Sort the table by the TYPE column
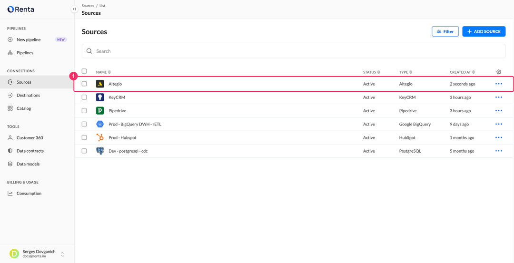This screenshot has width=514, height=263. (x=405, y=72)
